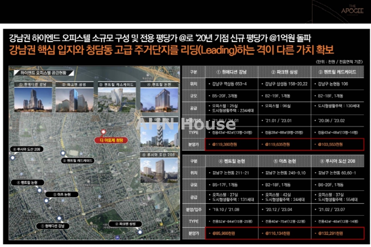Select table column header ③ 펜트힐 캐스케이드

coord(338,72)
